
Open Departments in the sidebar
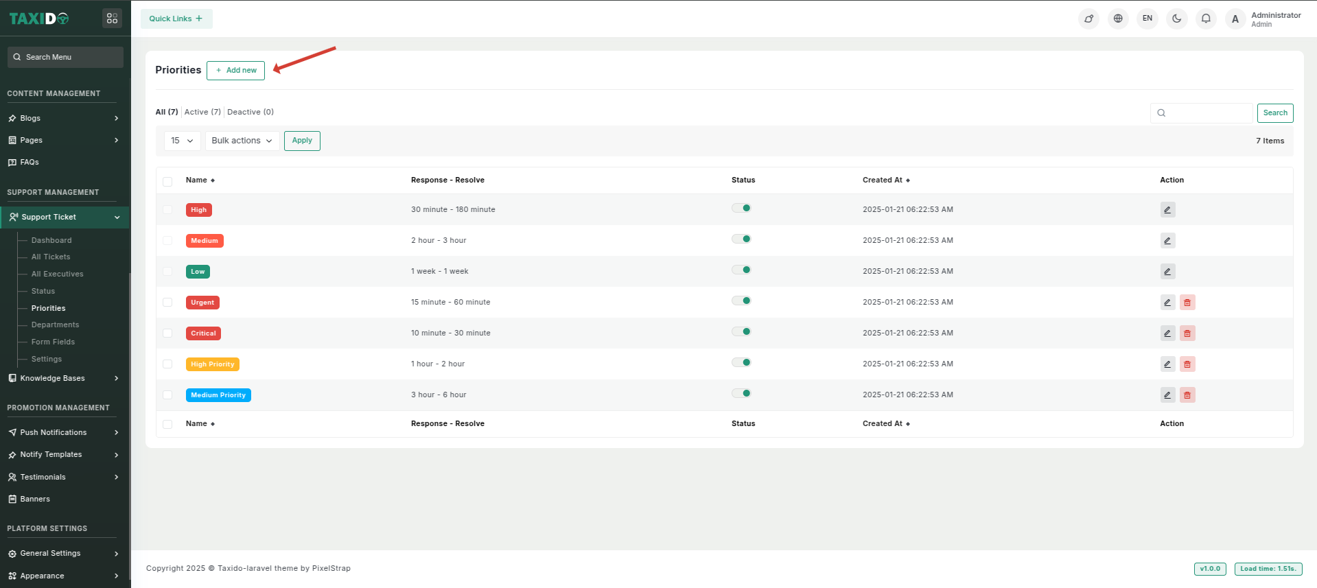[55, 325]
